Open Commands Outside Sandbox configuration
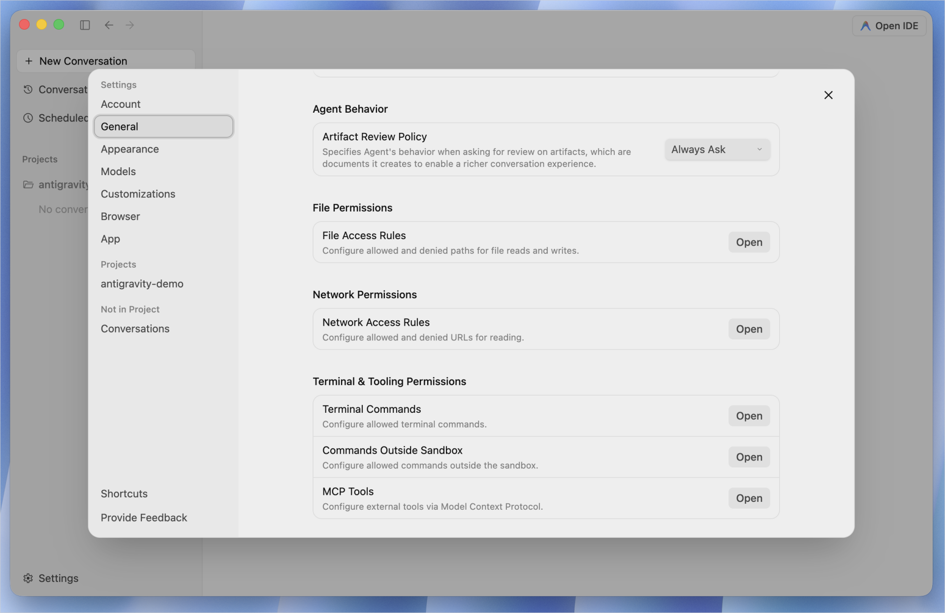The height and width of the screenshot is (613, 945). tap(749, 457)
